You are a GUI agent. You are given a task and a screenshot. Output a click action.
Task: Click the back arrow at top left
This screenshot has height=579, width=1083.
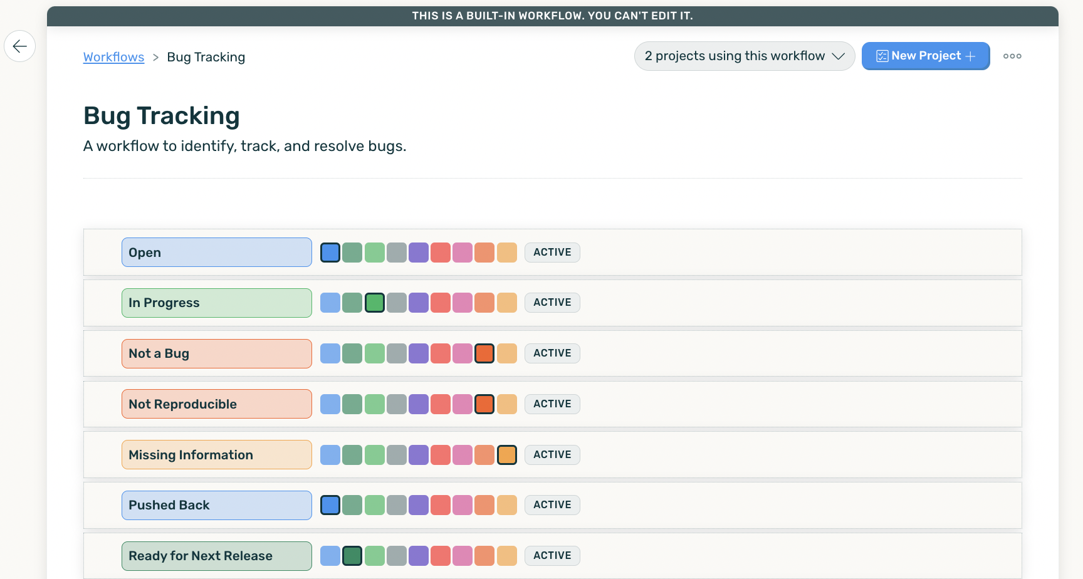click(x=20, y=46)
